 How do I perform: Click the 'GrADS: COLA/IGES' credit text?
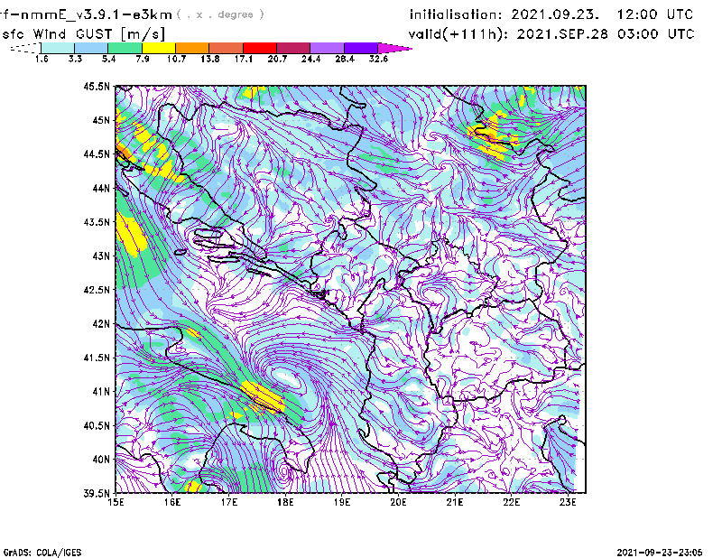(42, 553)
